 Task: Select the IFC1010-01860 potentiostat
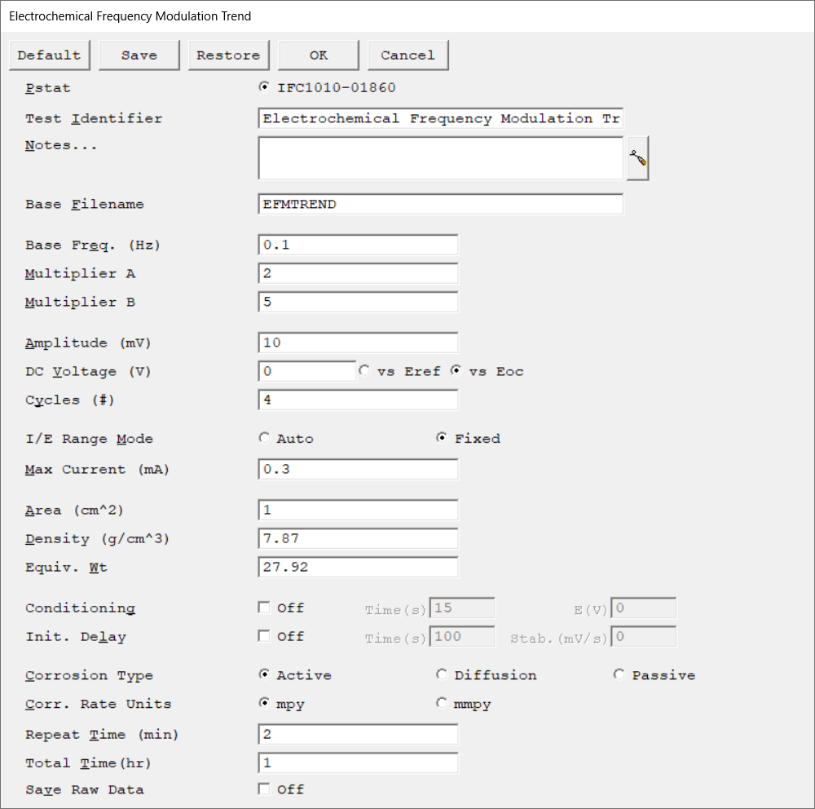tap(264, 88)
